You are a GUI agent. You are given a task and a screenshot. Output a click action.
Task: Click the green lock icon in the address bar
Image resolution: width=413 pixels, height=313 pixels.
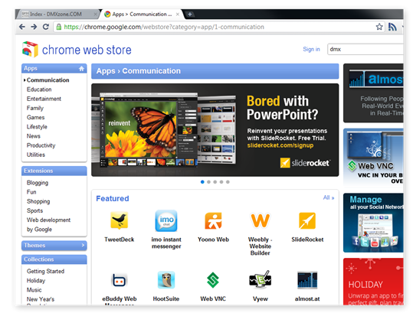[59, 27]
